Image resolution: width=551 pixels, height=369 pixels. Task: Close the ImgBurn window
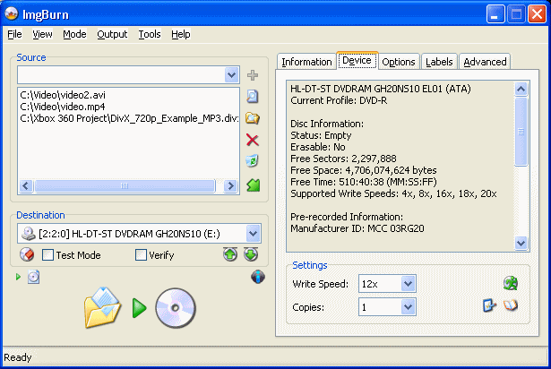click(x=537, y=14)
